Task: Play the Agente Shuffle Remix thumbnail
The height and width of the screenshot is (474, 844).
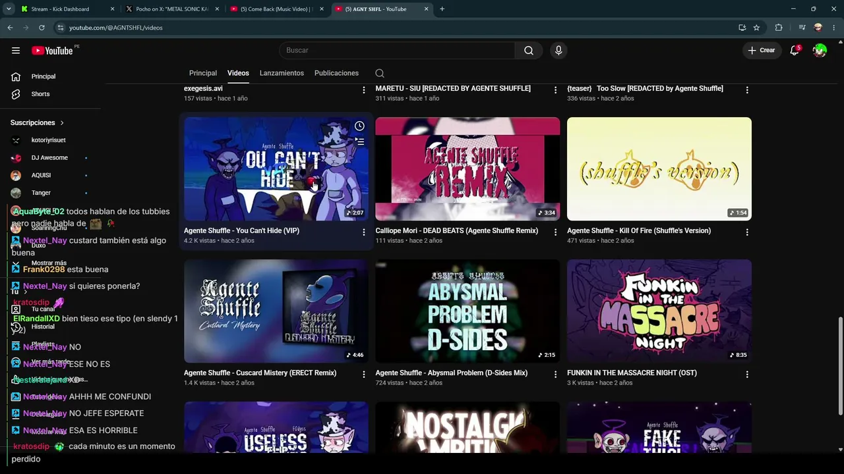Action: [x=467, y=169]
